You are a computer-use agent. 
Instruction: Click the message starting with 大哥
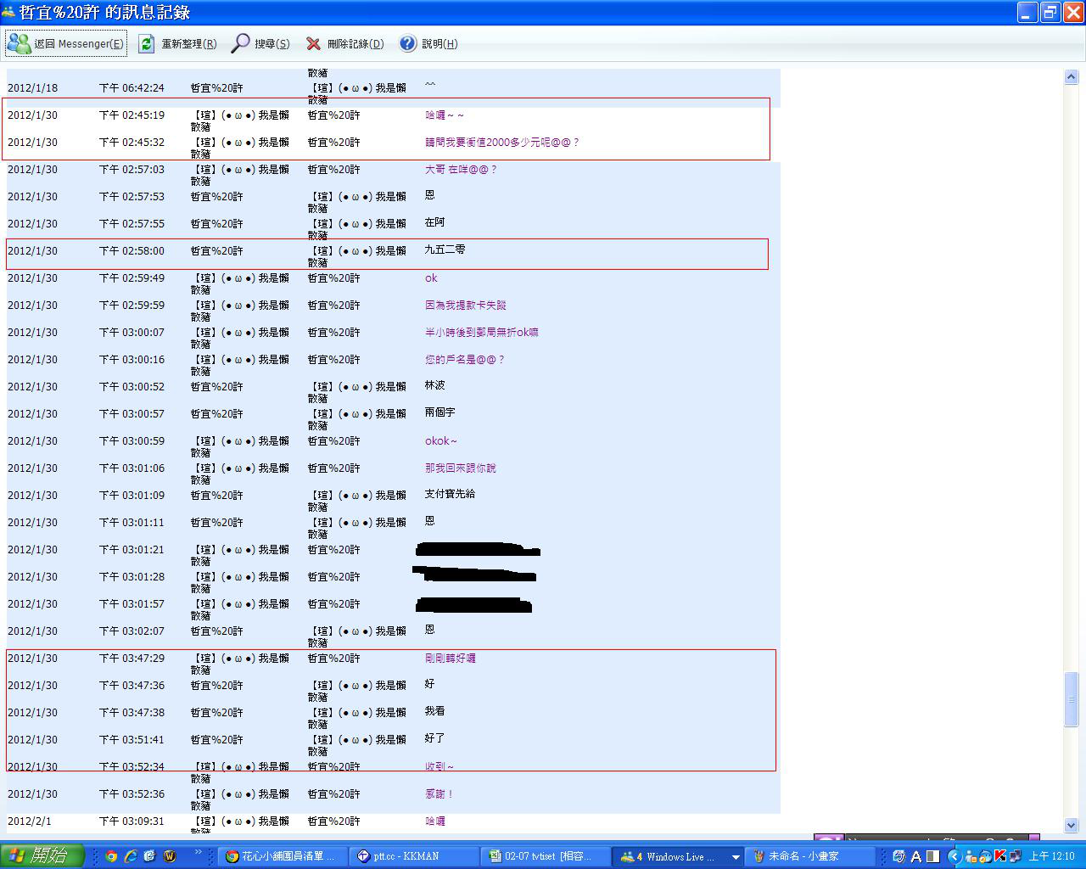pyautogui.click(x=461, y=170)
